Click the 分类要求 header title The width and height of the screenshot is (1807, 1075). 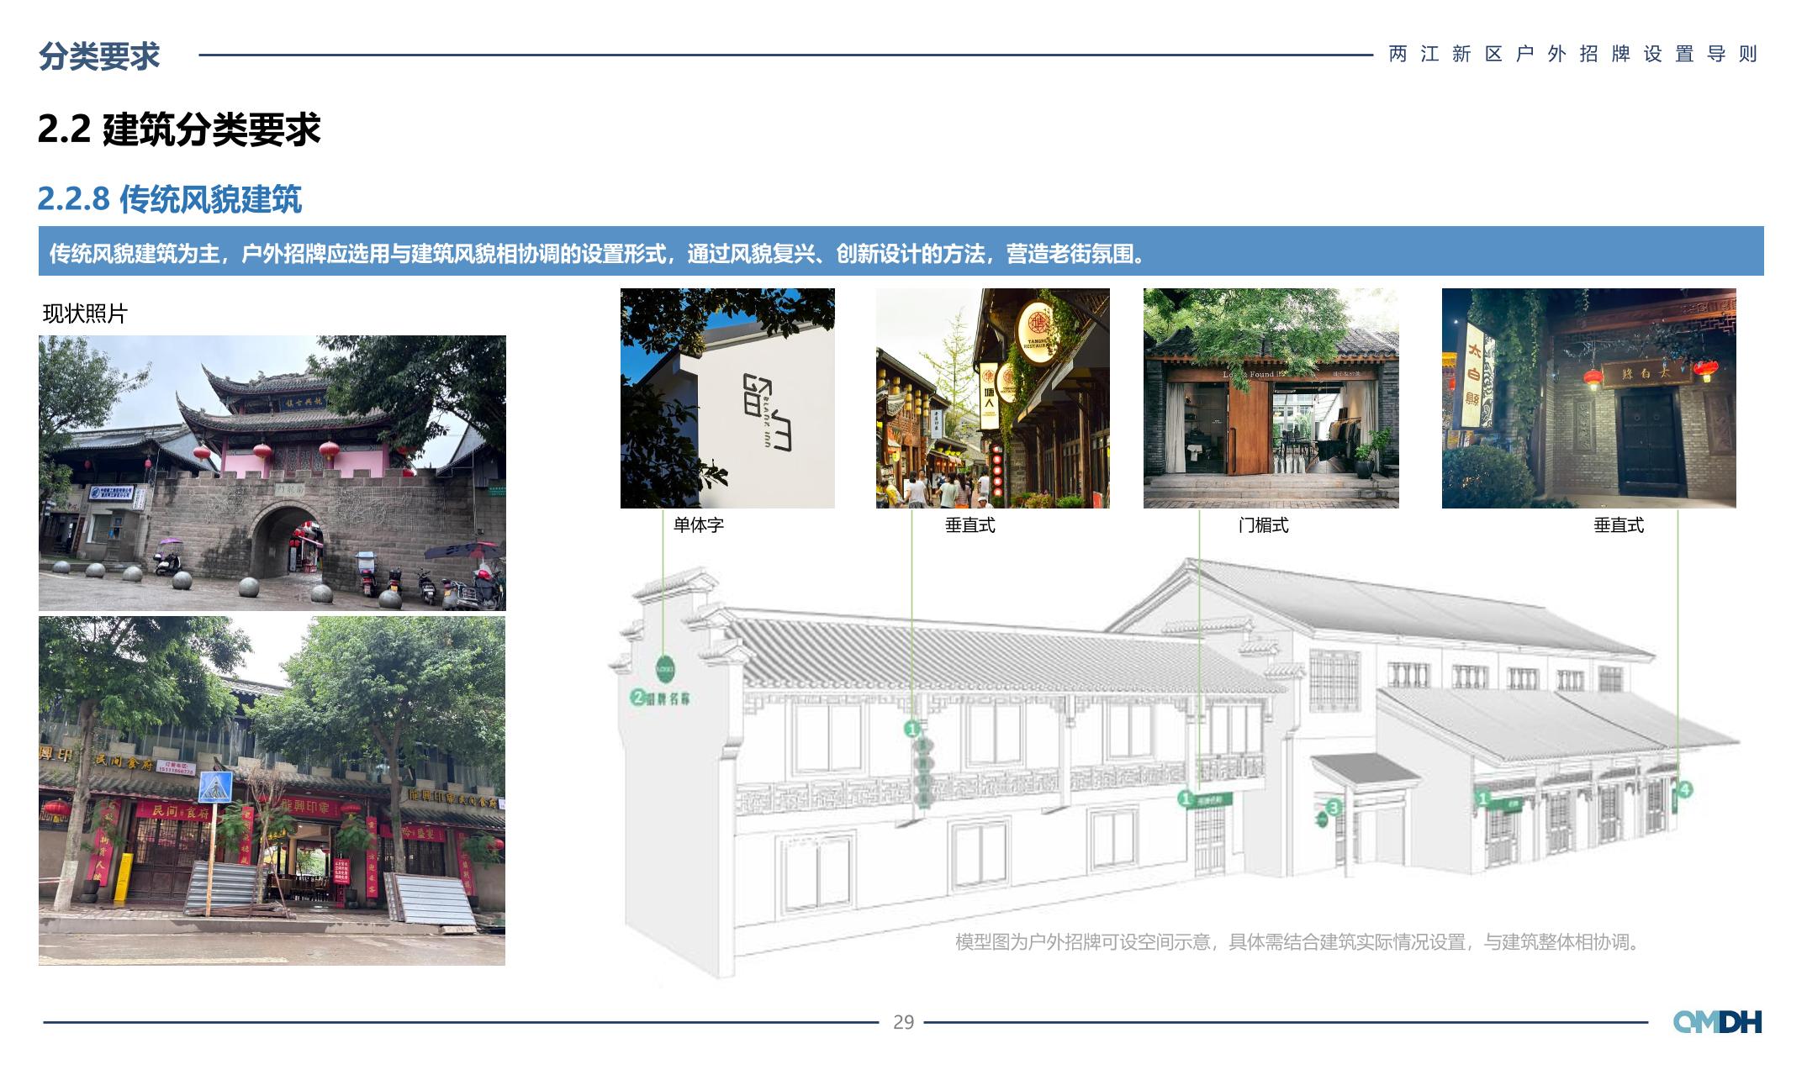(x=99, y=56)
